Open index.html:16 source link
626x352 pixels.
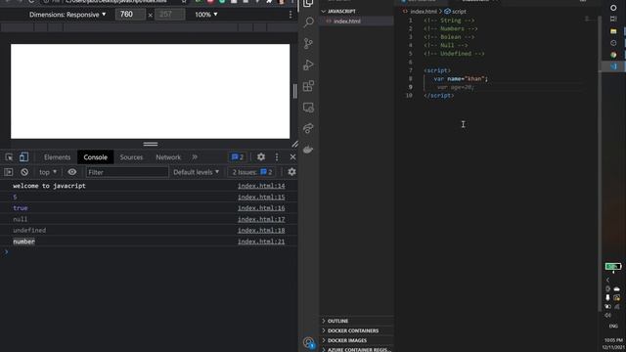coord(261,208)
